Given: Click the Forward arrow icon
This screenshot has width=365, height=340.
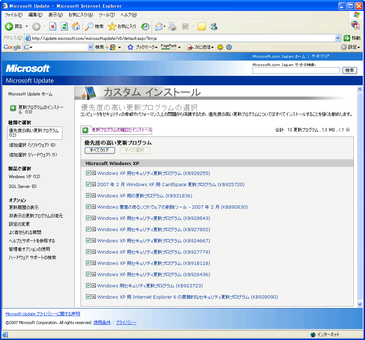Looking at the screenshot, I should click(x=36, y=26).
